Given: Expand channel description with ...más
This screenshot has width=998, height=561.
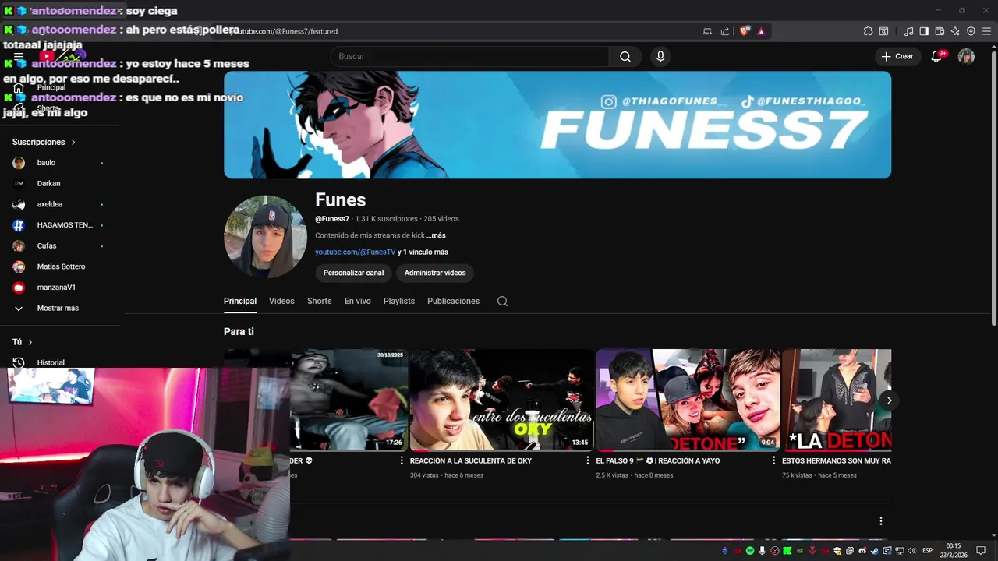Looking at the screenshot, I should point(436,235).
